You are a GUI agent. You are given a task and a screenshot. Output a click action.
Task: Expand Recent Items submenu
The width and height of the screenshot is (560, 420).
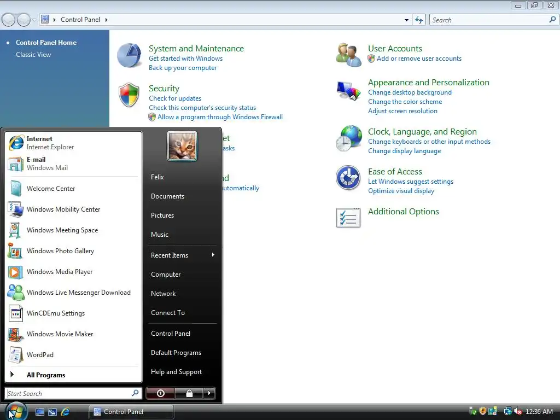(182, 255)
